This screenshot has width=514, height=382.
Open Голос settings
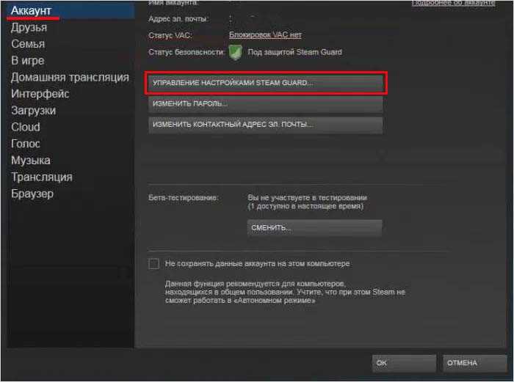pyautogui.click(x=26, y=144)
